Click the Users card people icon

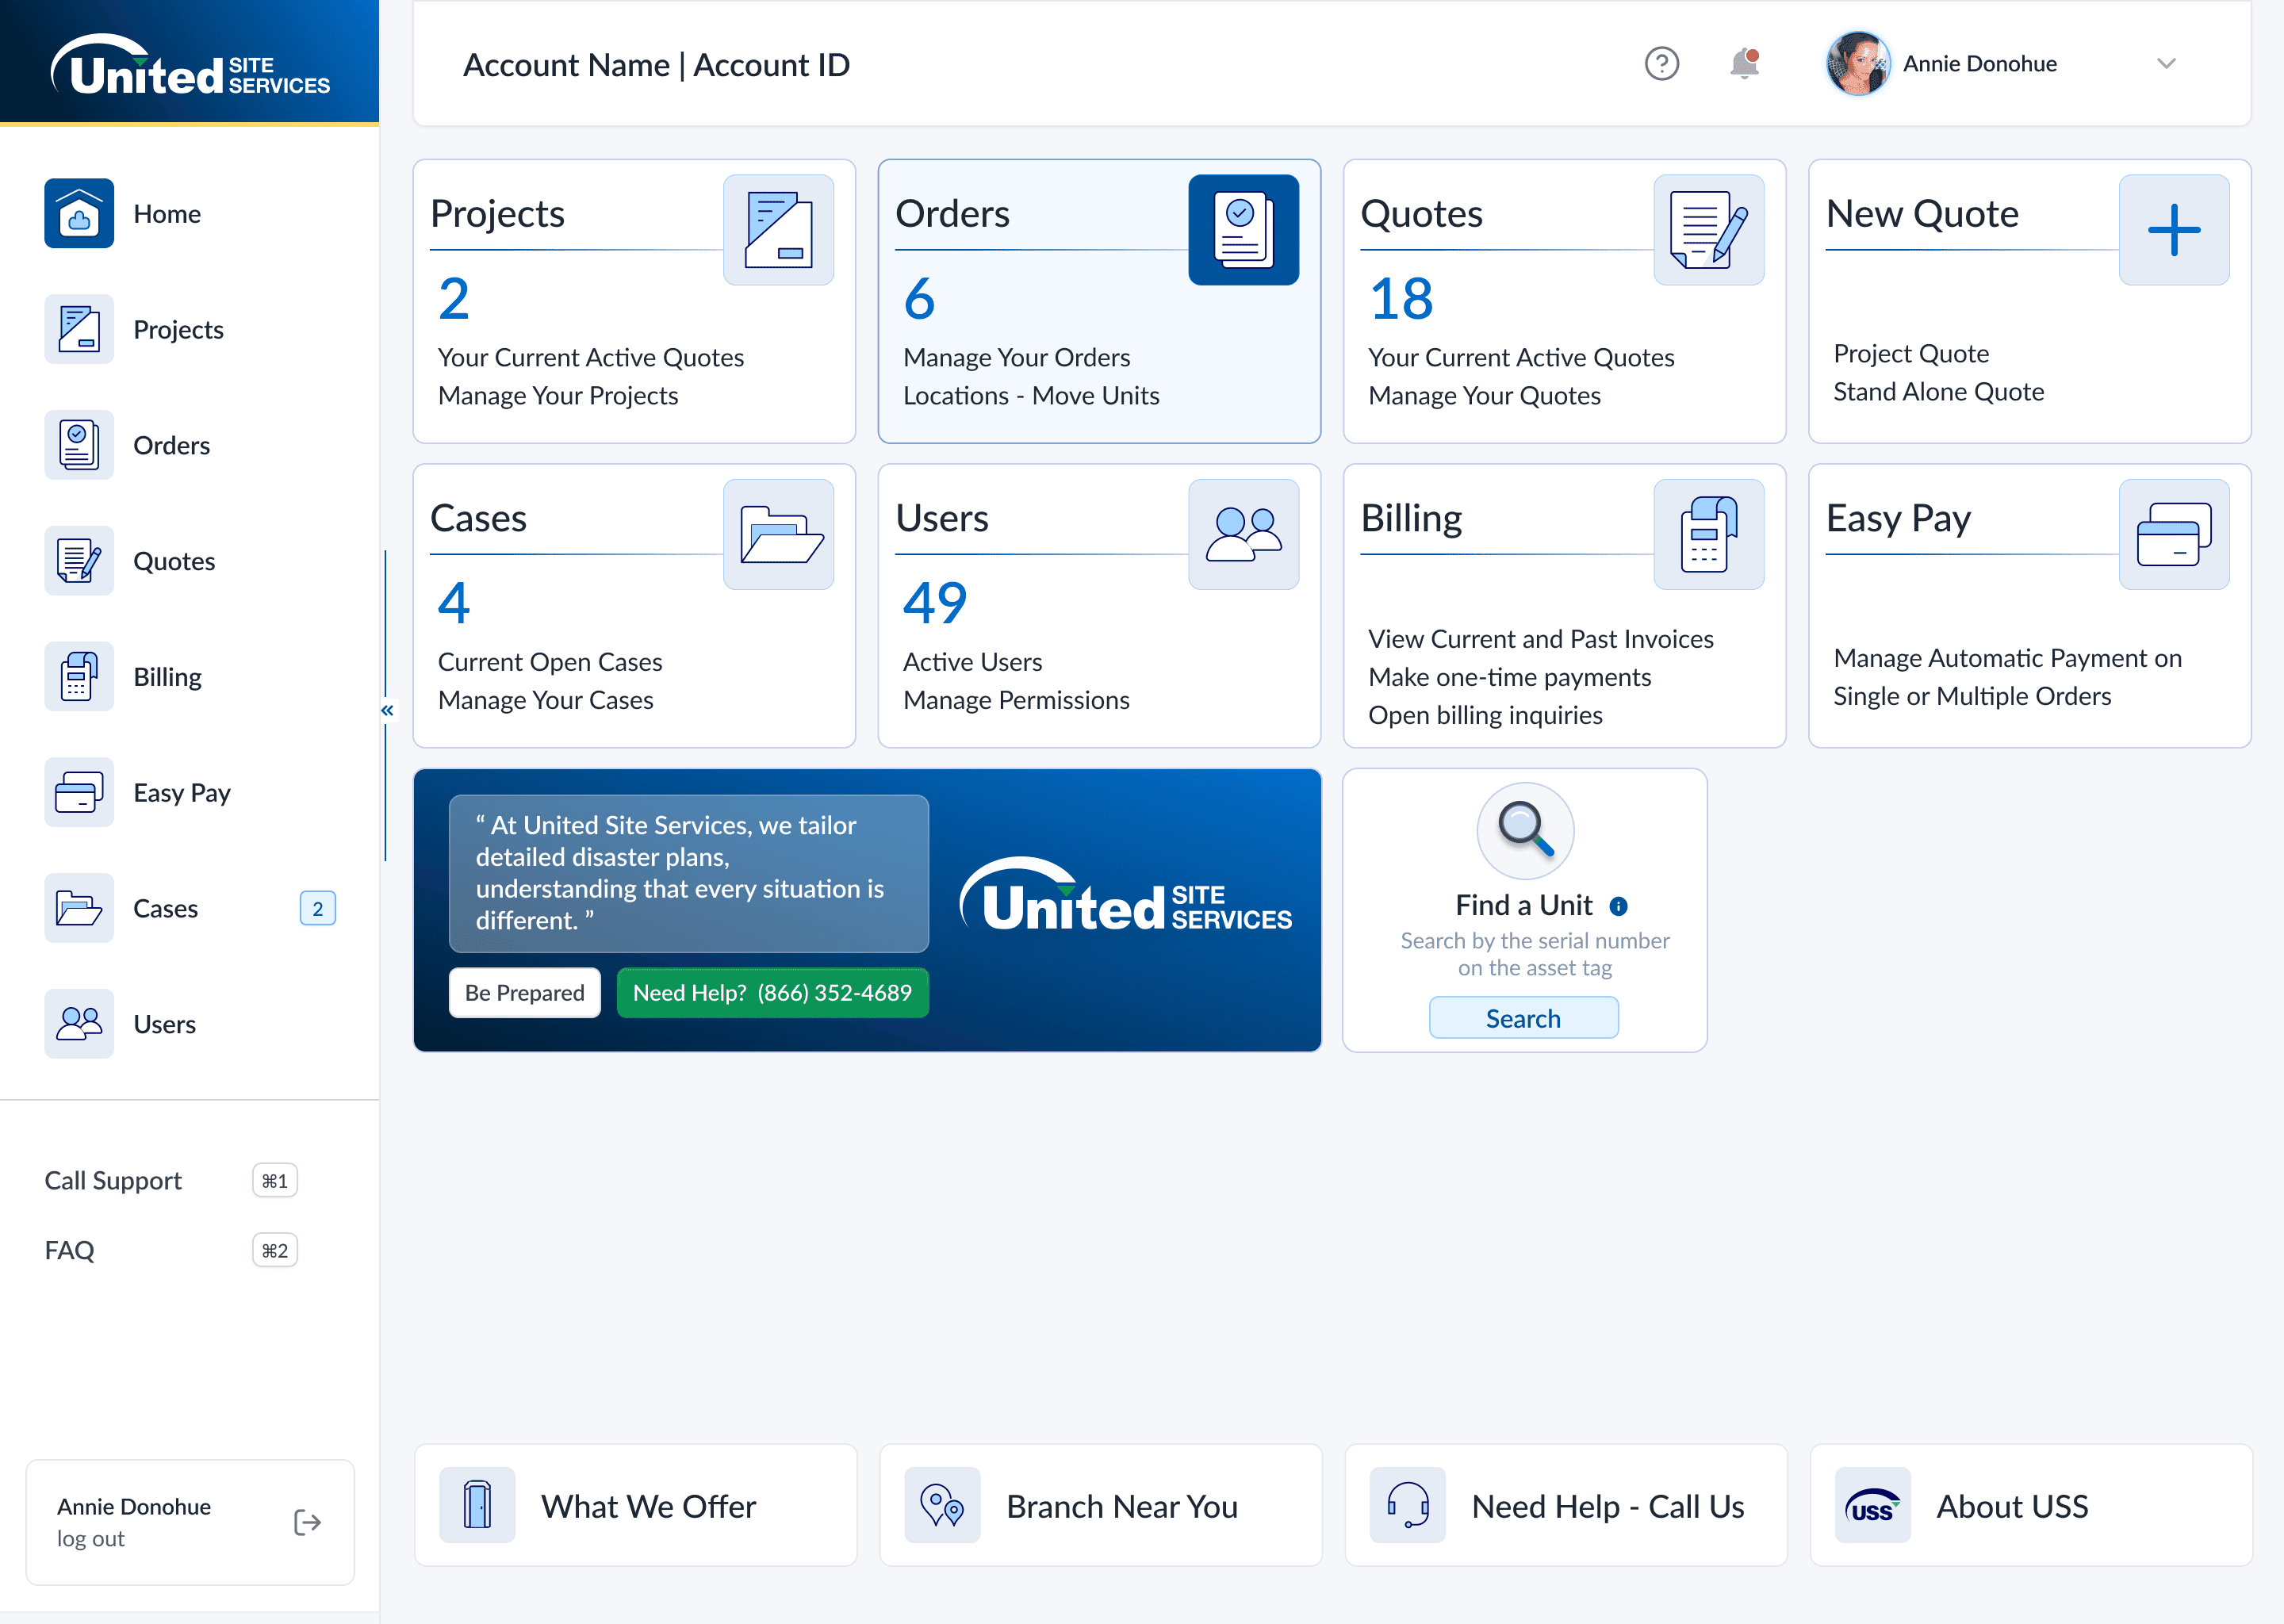(1243, 534)
